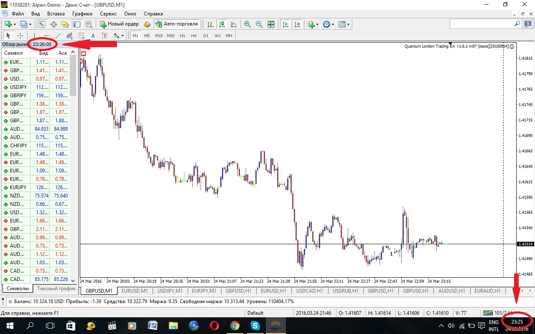Switch chart to bar chart style

tap(210, 24)
